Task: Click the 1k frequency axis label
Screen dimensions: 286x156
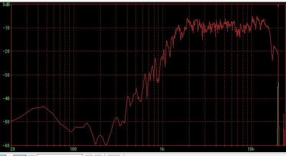Action: click(162, 149)
